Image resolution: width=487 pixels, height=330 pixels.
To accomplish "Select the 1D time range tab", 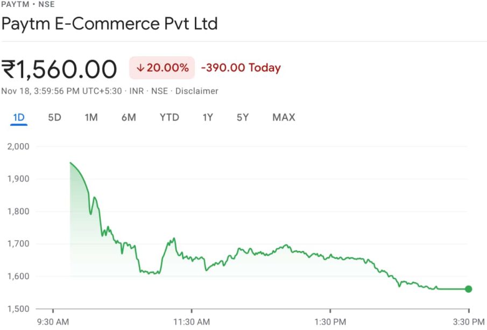I will point(19,117).
